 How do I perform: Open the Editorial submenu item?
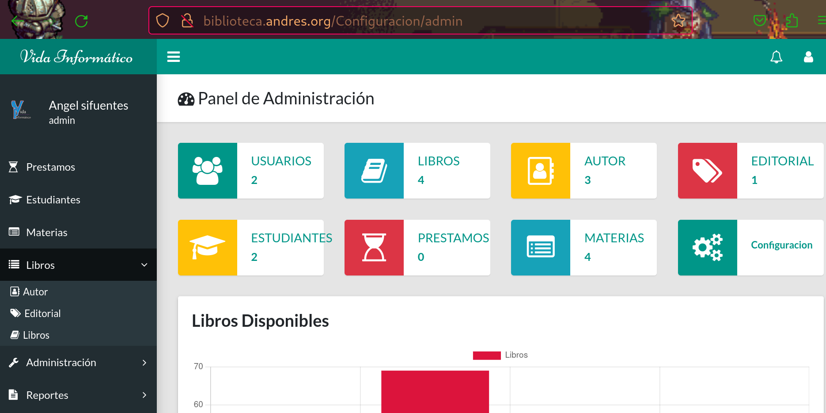(x=78, y=314)
